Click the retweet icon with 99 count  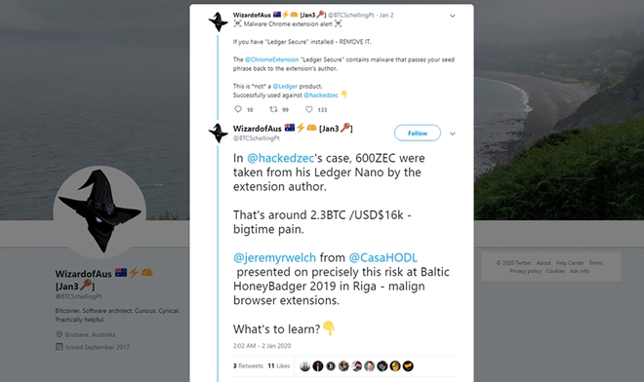tap(273, 109)
